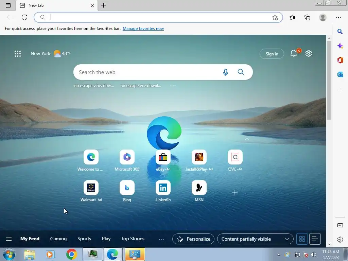The height and width of the screenshot is (261, 348).
Task: Click the Sign in button
Action: (272, 54)
